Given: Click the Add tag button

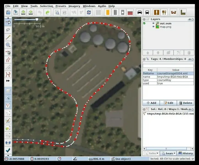Looking at the screenshot, I should 151,103.
